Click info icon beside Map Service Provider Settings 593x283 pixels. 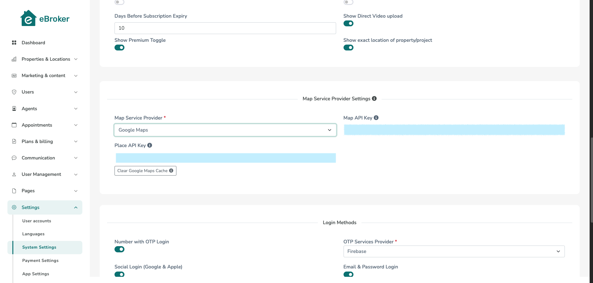374,98
